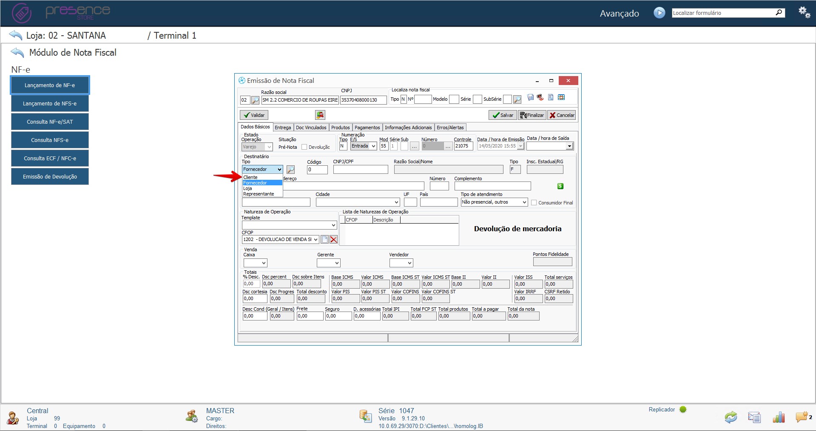Click the Controle field showing 21075
The width and height of the screenshot is (816, 431).
(463, 146)
